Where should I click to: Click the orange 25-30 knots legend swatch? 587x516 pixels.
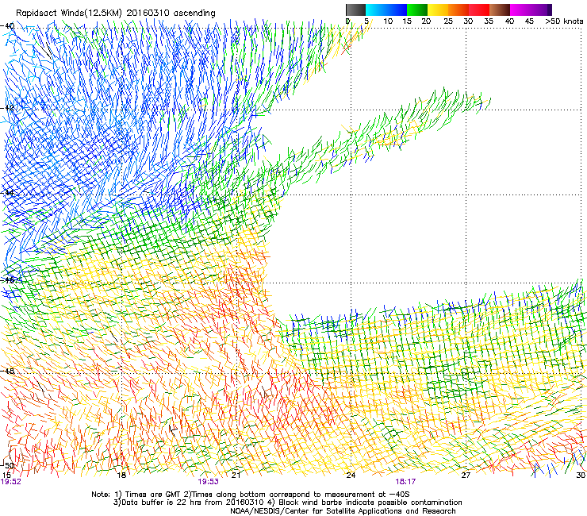tap(458, 10)
